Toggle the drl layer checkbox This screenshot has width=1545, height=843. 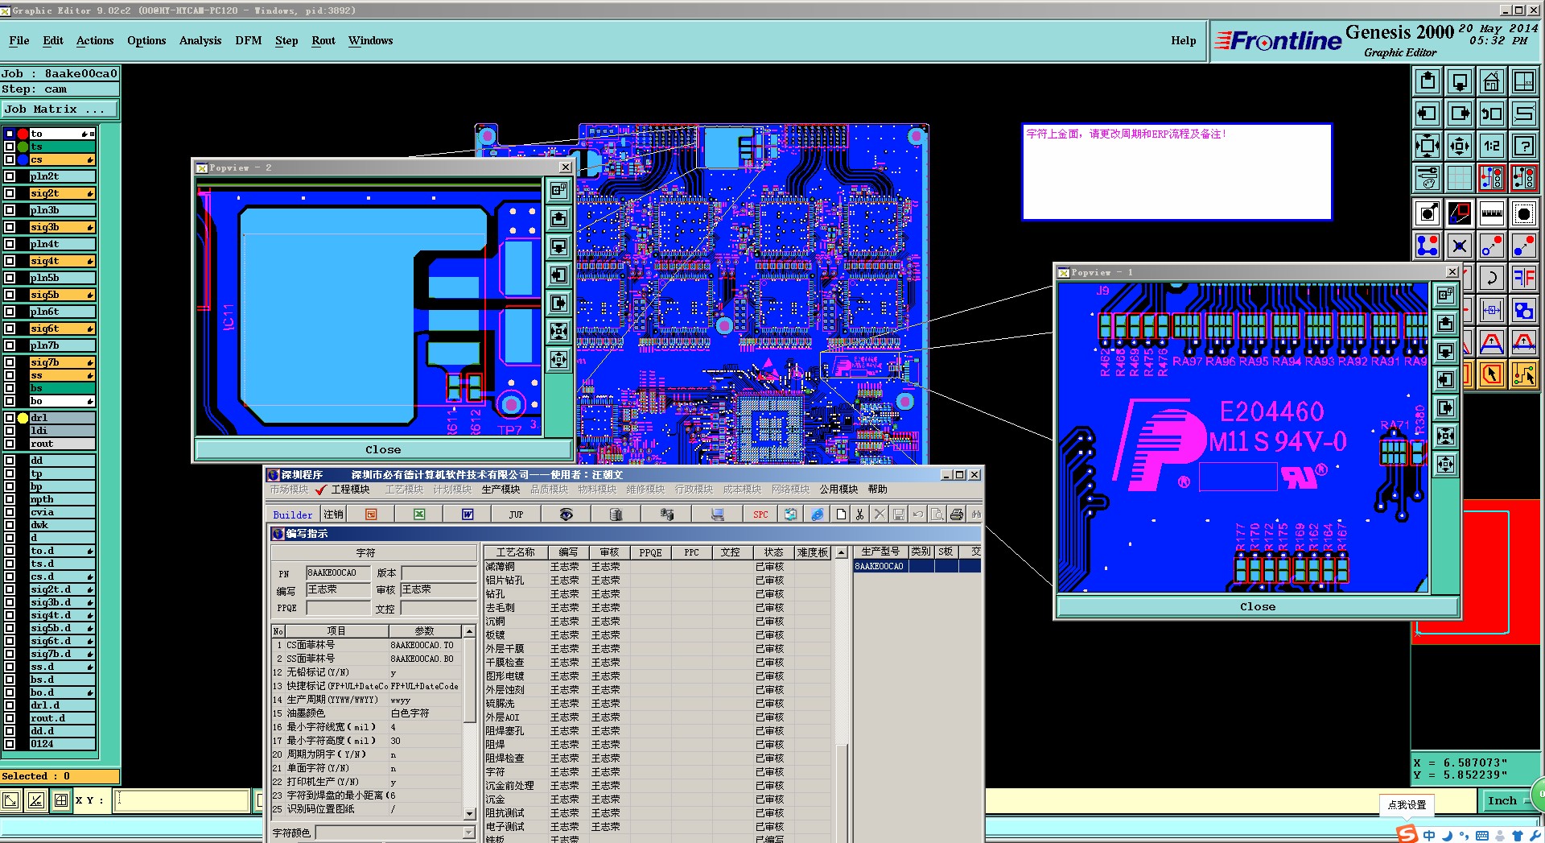click(x=10, y=418)
